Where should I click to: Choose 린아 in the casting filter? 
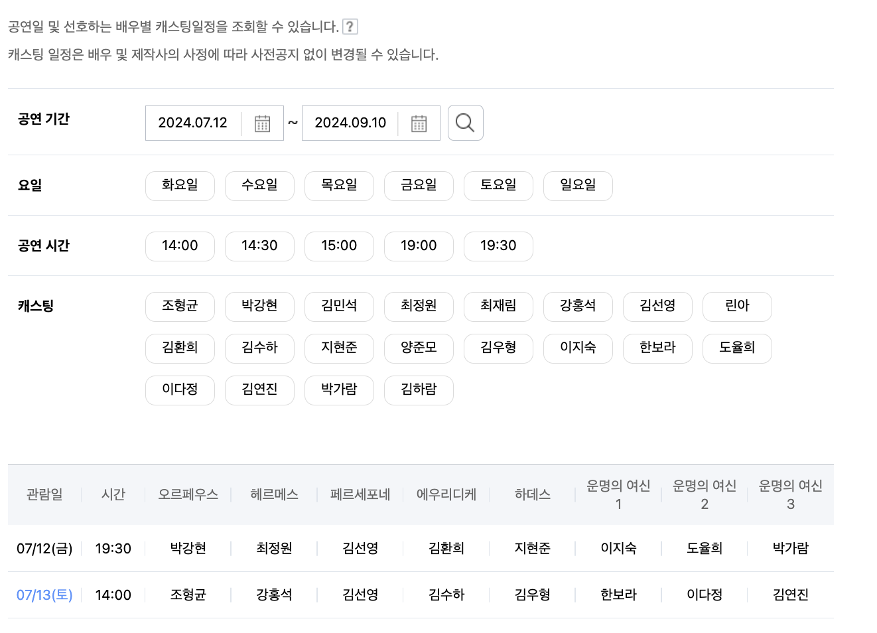click(737, 307)
